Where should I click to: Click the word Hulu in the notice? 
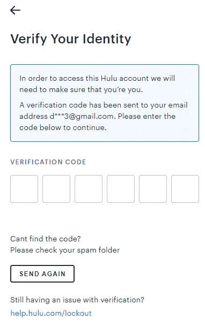[109, 78]
